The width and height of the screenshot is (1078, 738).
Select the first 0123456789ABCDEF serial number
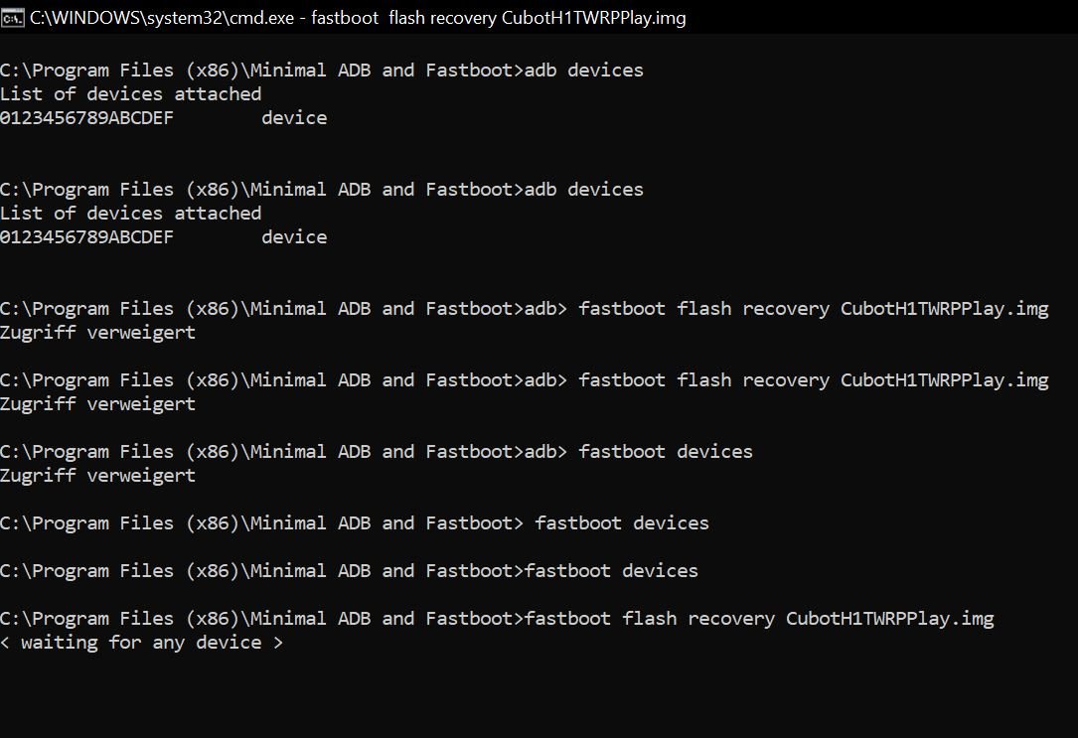point(86,118)
